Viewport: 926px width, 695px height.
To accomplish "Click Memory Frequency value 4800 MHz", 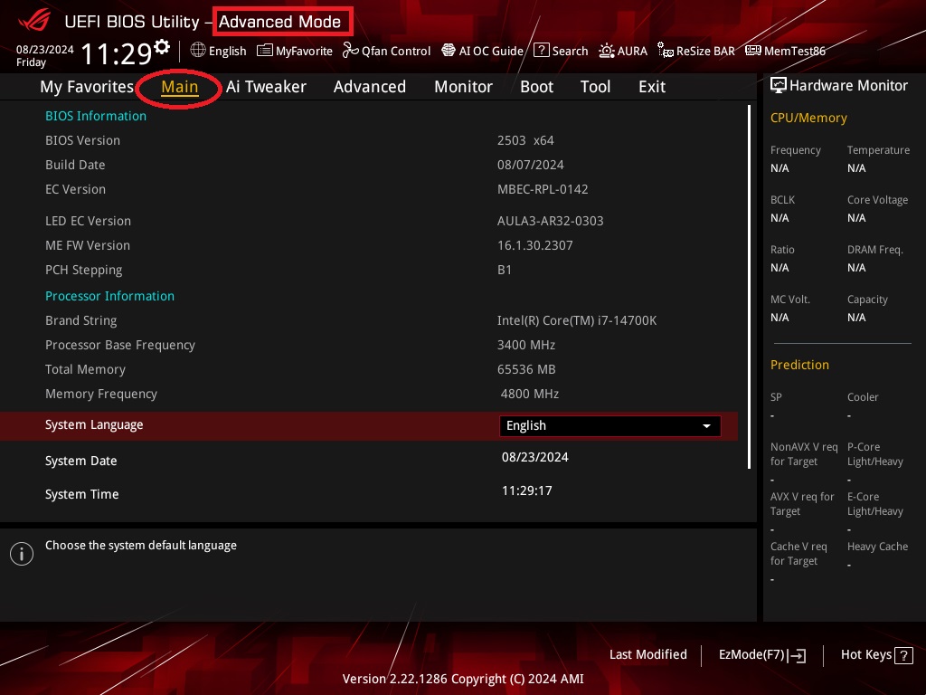I will pyautogui.click(x=530, y=395).
